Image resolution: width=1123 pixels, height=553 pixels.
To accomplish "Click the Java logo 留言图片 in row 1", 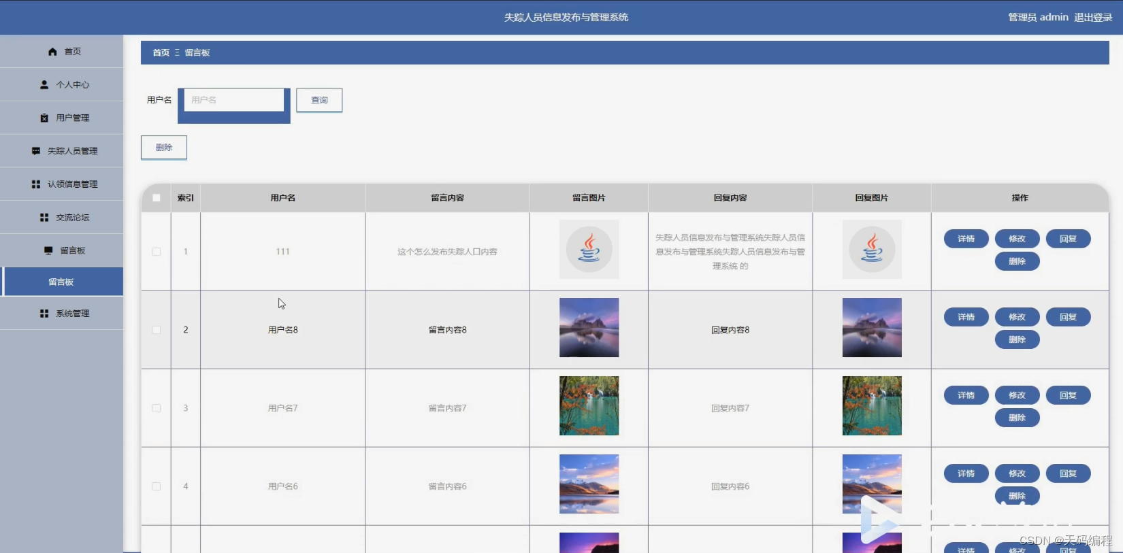I will pyautogui.click(x=589, y=250).
